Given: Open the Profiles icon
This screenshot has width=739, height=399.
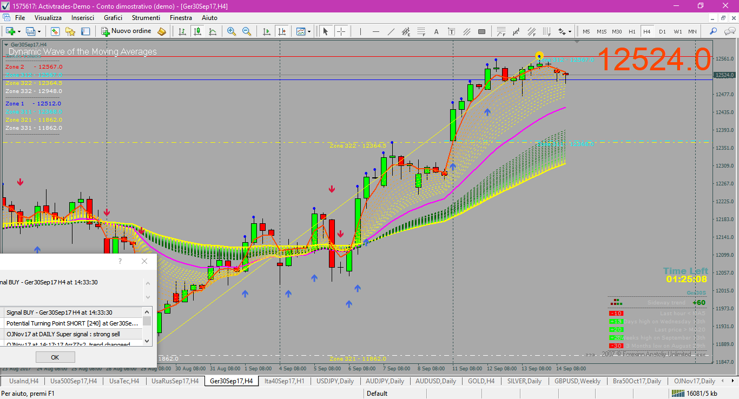Looking at the screenshot, I should click(x=30, y=31).
